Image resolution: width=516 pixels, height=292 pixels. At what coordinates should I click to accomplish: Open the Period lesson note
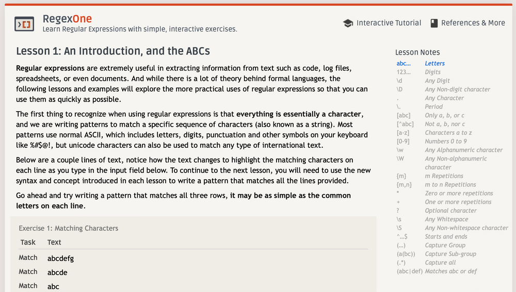click(x=433, y=107)
